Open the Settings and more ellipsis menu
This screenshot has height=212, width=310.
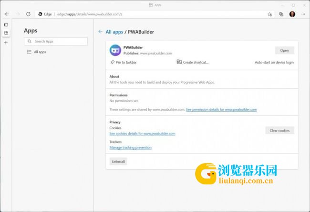(x=303, y=14)
